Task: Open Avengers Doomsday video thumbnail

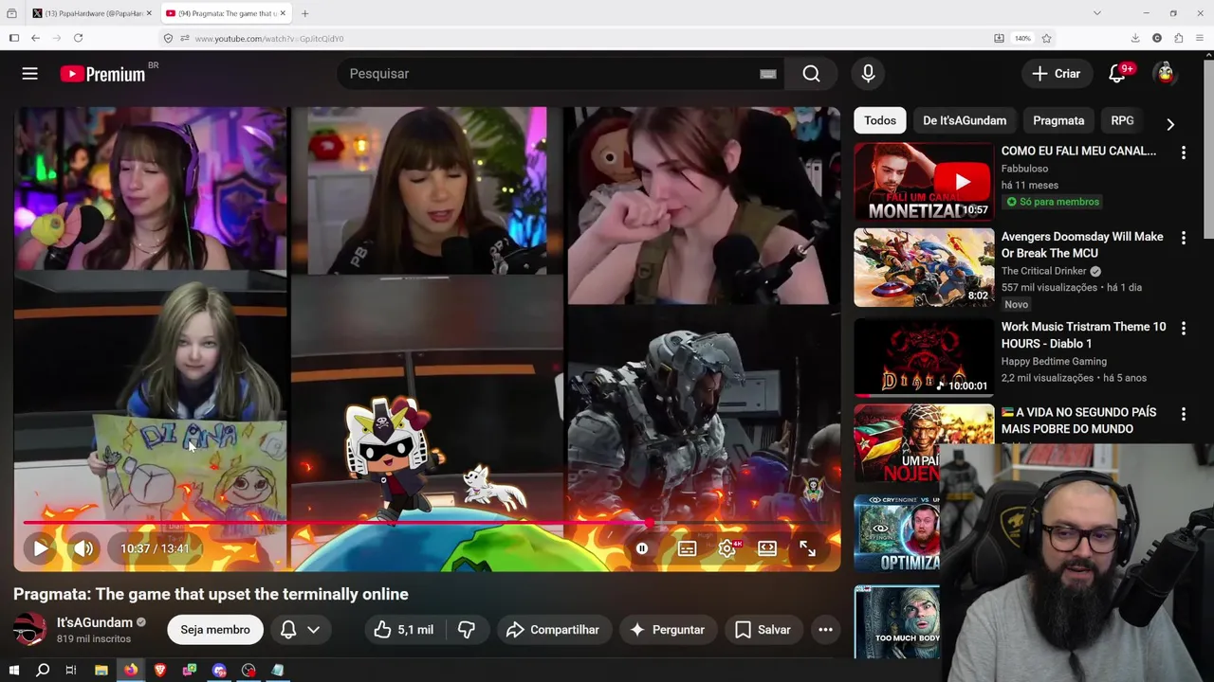Action: click(x=924, y=268)
